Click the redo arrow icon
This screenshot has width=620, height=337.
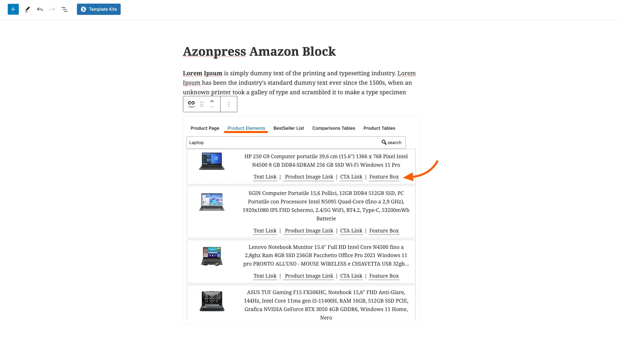[x=52, y=9]
